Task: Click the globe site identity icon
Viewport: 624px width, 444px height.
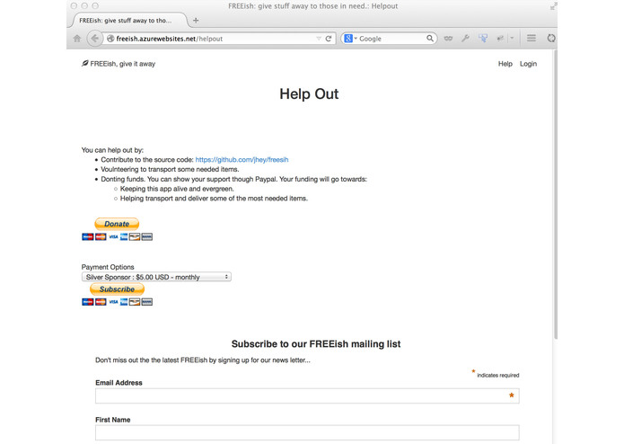Action: click(x=110, y=39)
